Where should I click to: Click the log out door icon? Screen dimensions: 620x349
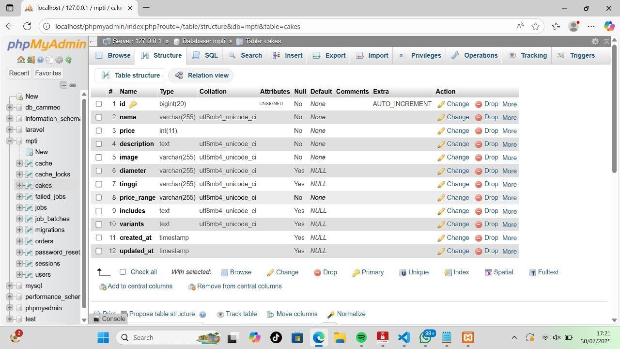coord(31,60)
